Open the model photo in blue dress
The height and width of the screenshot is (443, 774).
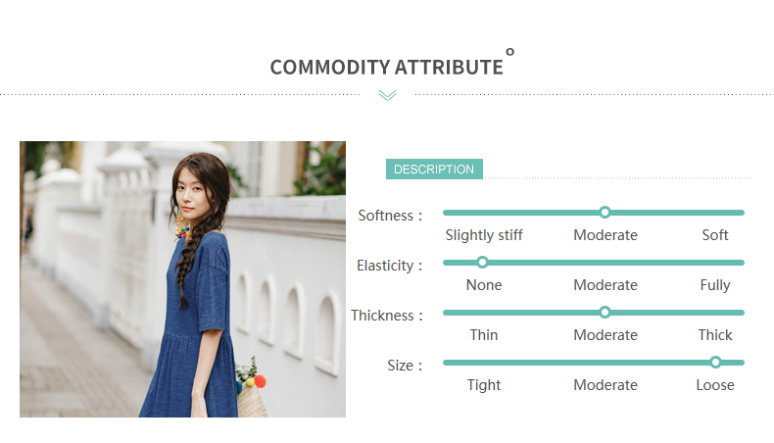tap(182, 279)
